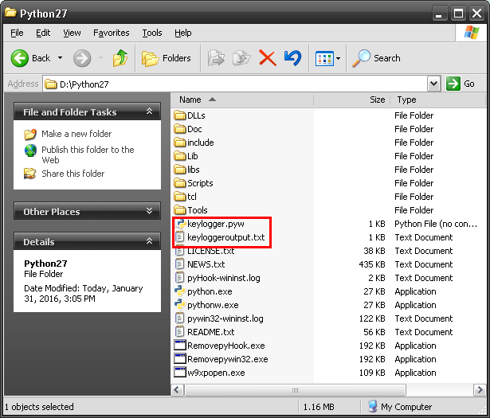The height and width of the screenshot is (418, 490).
Task: Click Make a new folder link
Action: pyautogui.click(x=76, y=134)
